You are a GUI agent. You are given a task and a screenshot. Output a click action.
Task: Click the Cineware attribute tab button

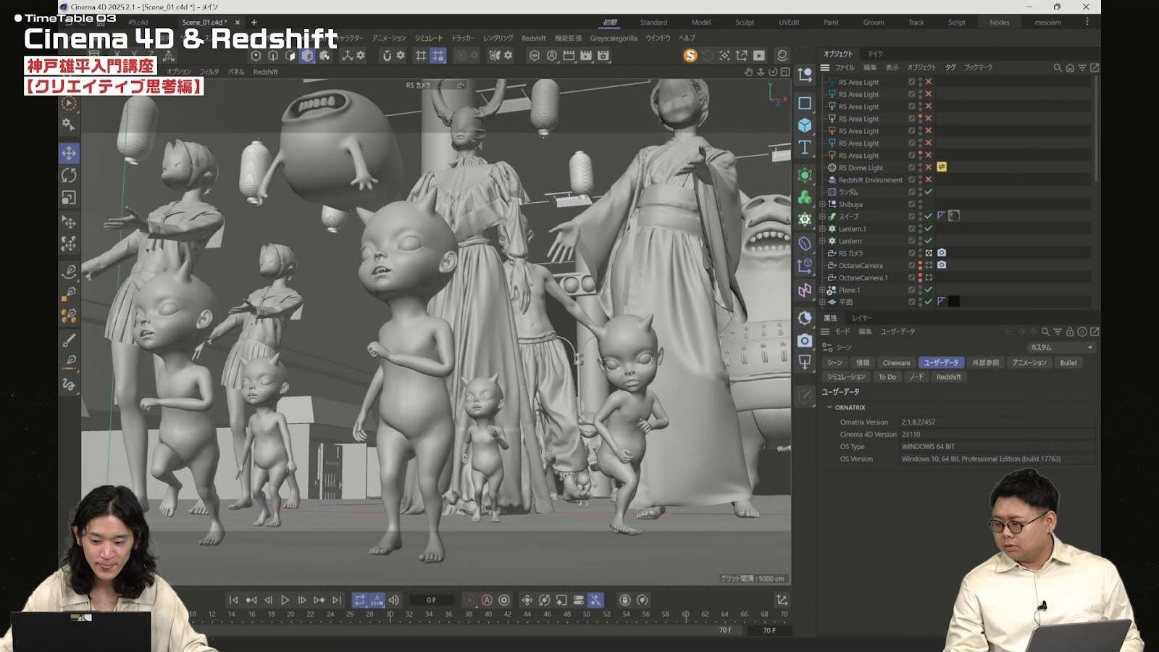(896, 363)
